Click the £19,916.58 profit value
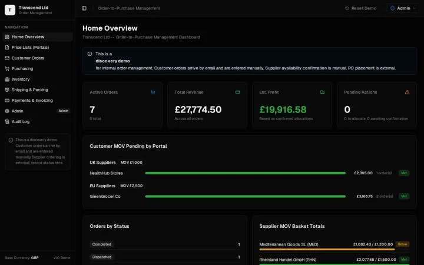The image size is (424, 265). (x=283, y=110)
